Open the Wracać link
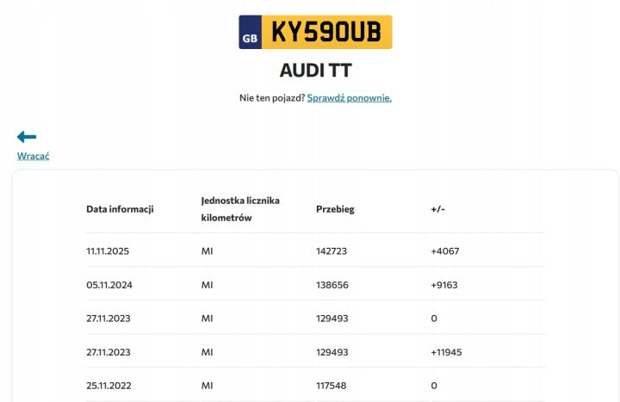The height and width of the screenshot is (402, 620). [34, 156]
